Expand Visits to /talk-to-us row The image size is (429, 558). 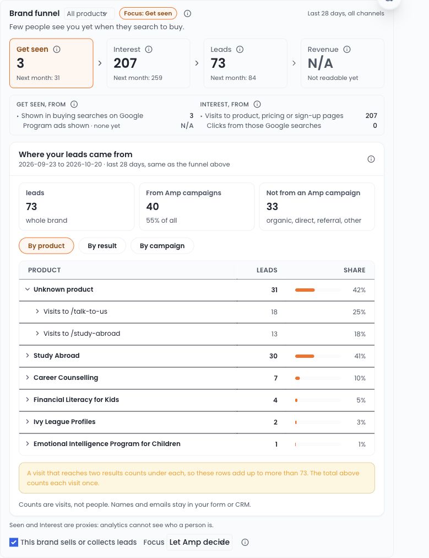click(x=37, y=312)
